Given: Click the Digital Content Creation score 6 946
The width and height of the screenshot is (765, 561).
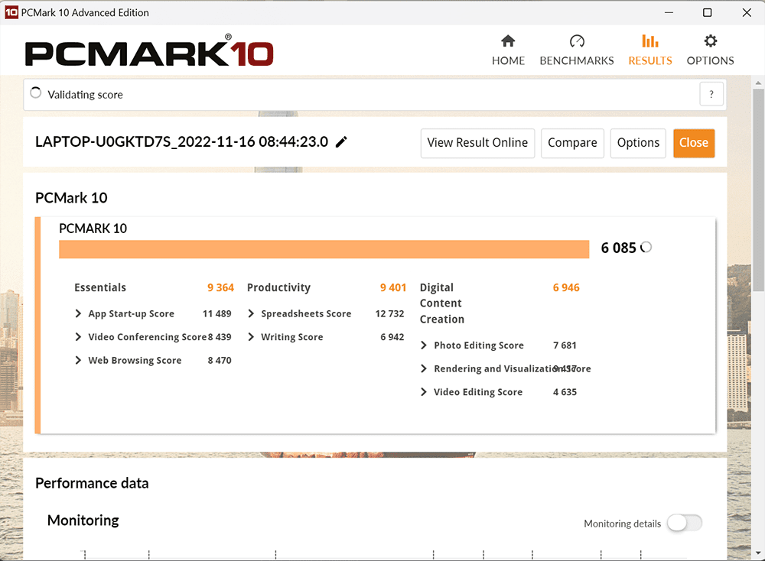Looking at the screenshot, I should coord(566,287).
